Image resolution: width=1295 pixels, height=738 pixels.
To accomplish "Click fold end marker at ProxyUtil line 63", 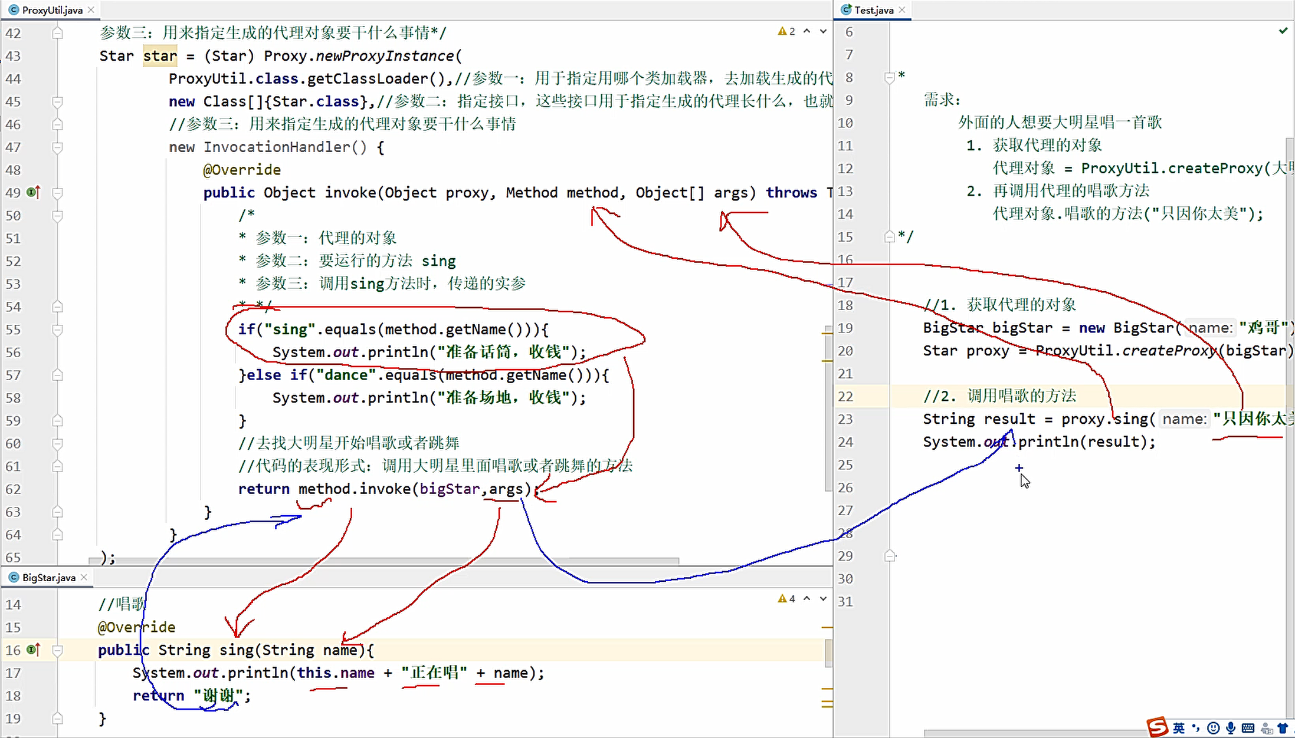I will 57,512.
